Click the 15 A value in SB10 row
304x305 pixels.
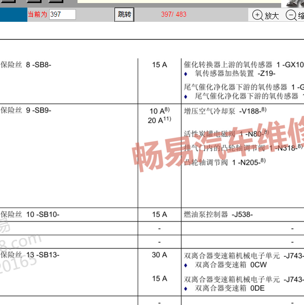pos(160,214)
